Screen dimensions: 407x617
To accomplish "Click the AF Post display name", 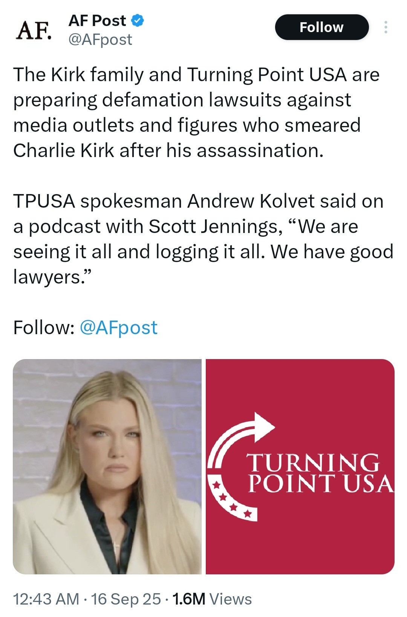I will coord(97,21).
